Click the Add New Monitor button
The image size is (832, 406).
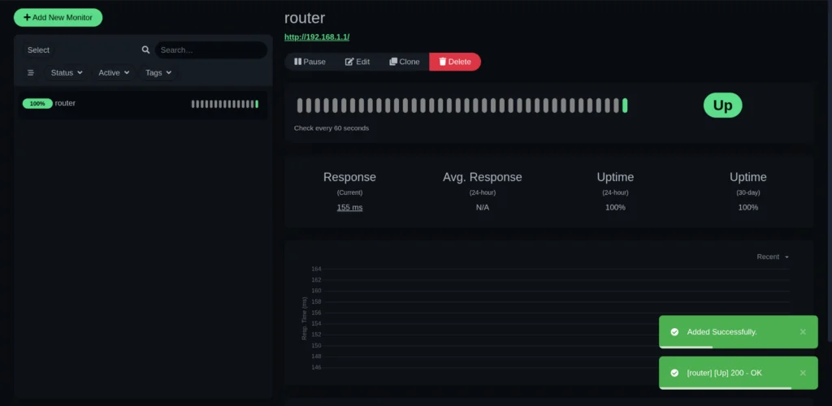[58, 18]
